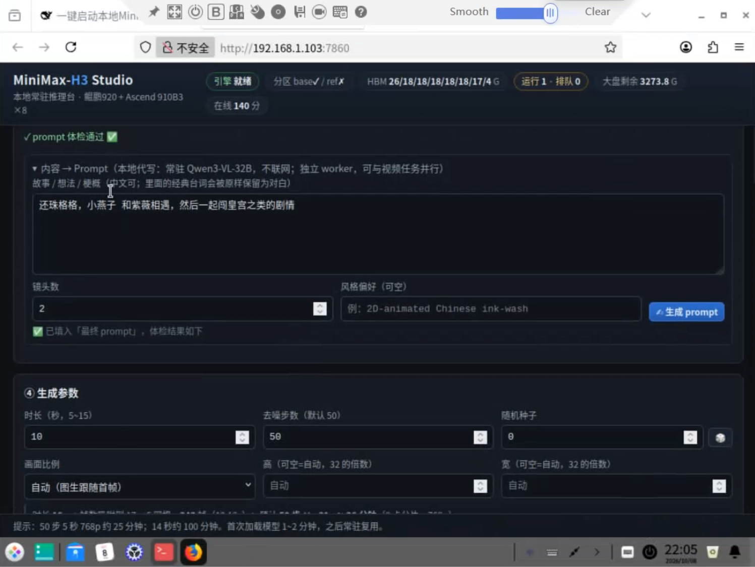Go back with the browser back arrow

tap(18, 47)
